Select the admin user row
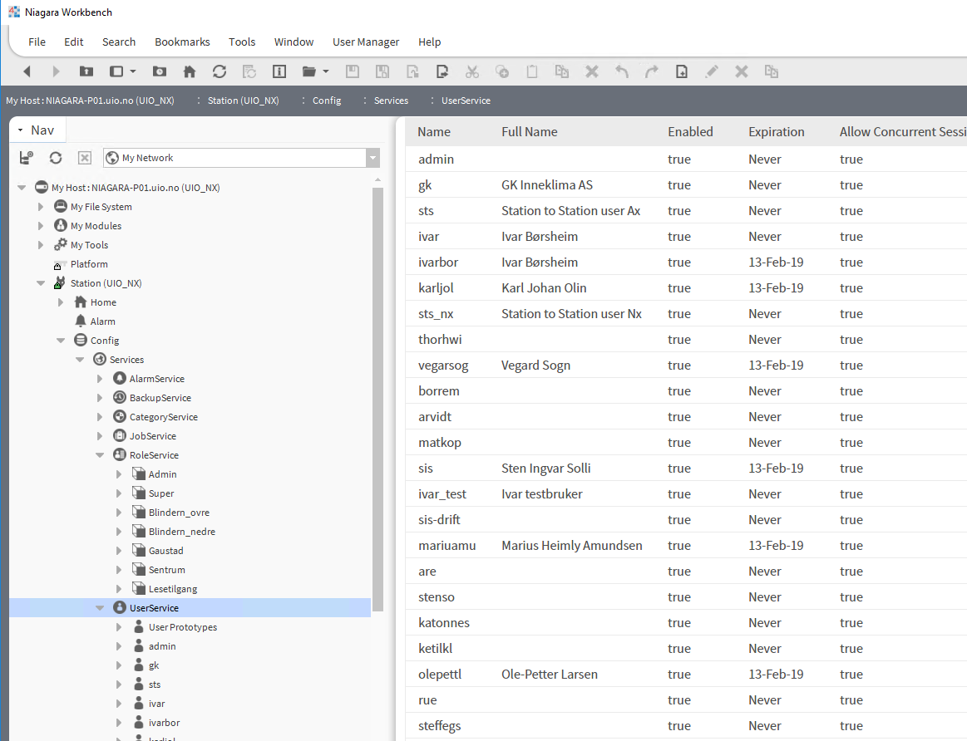The image size is (967, 741). pos(686,159)
